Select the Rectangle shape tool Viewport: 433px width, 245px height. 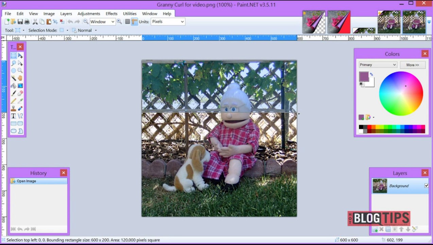[13, 123]
